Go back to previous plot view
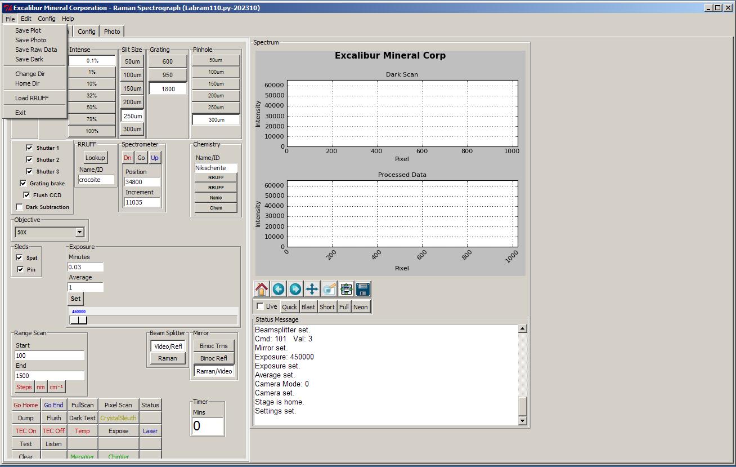 pos(279,289)
